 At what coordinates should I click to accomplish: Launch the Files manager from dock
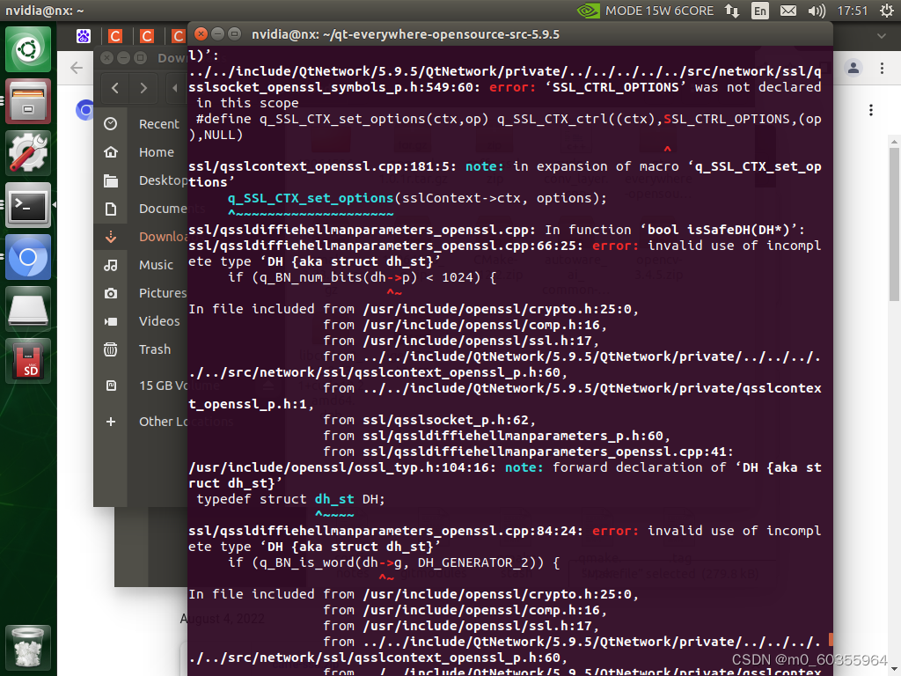click(x=27, y=101)
